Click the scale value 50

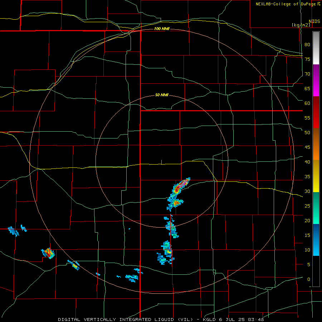(x=307, y=132)
